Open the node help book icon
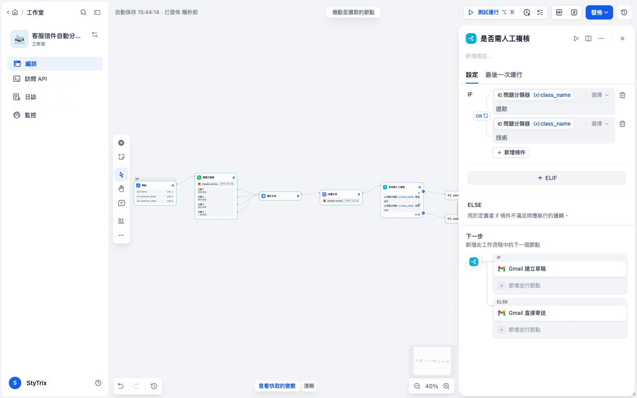637x398 pixels. (x=588, y=38)
